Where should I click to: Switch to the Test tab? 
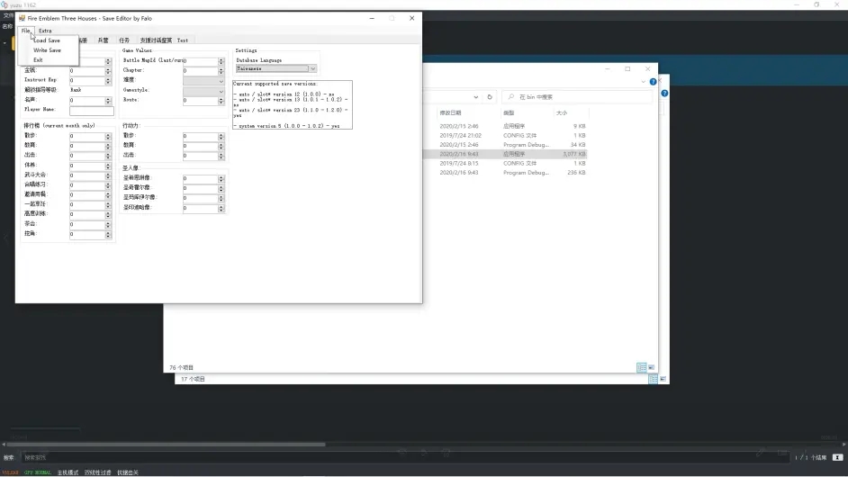(x=183, y=40)
